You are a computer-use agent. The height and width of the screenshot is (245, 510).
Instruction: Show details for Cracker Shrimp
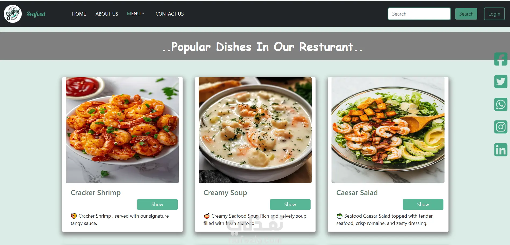157,204
